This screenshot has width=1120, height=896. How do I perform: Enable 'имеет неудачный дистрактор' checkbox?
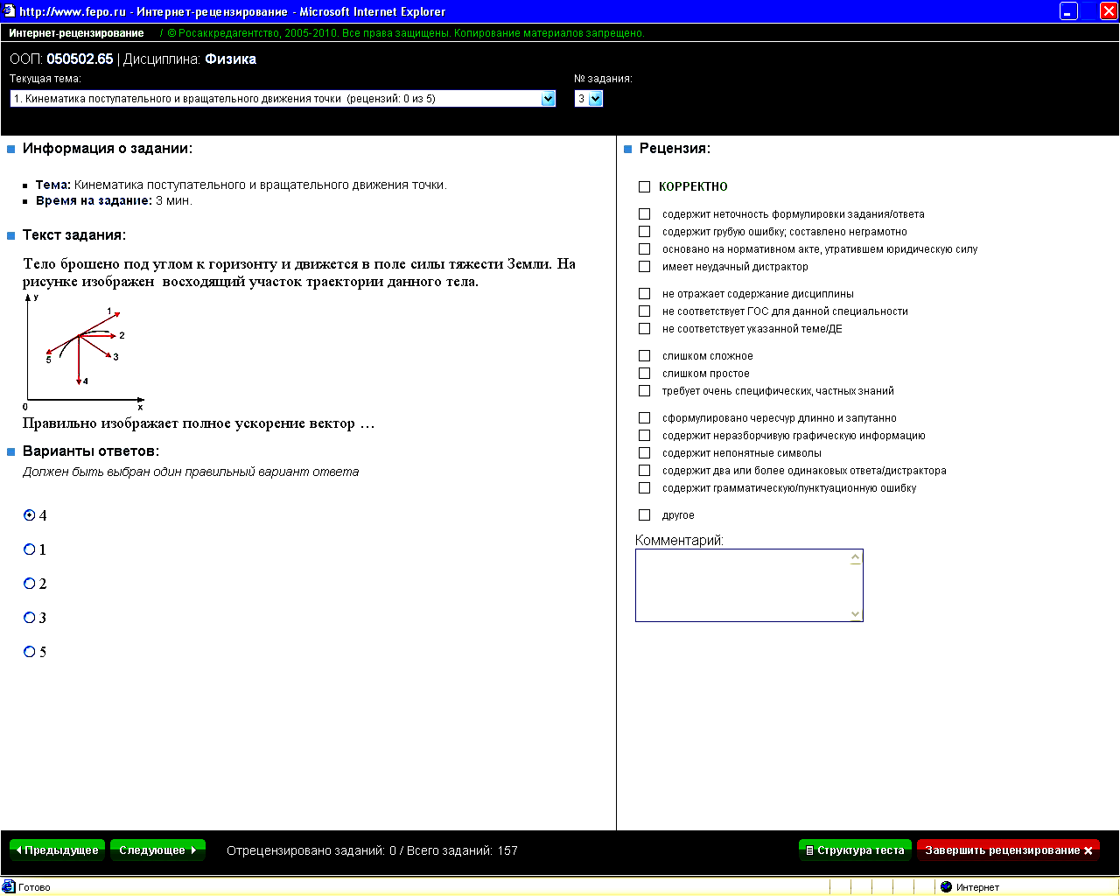[645, 266]
